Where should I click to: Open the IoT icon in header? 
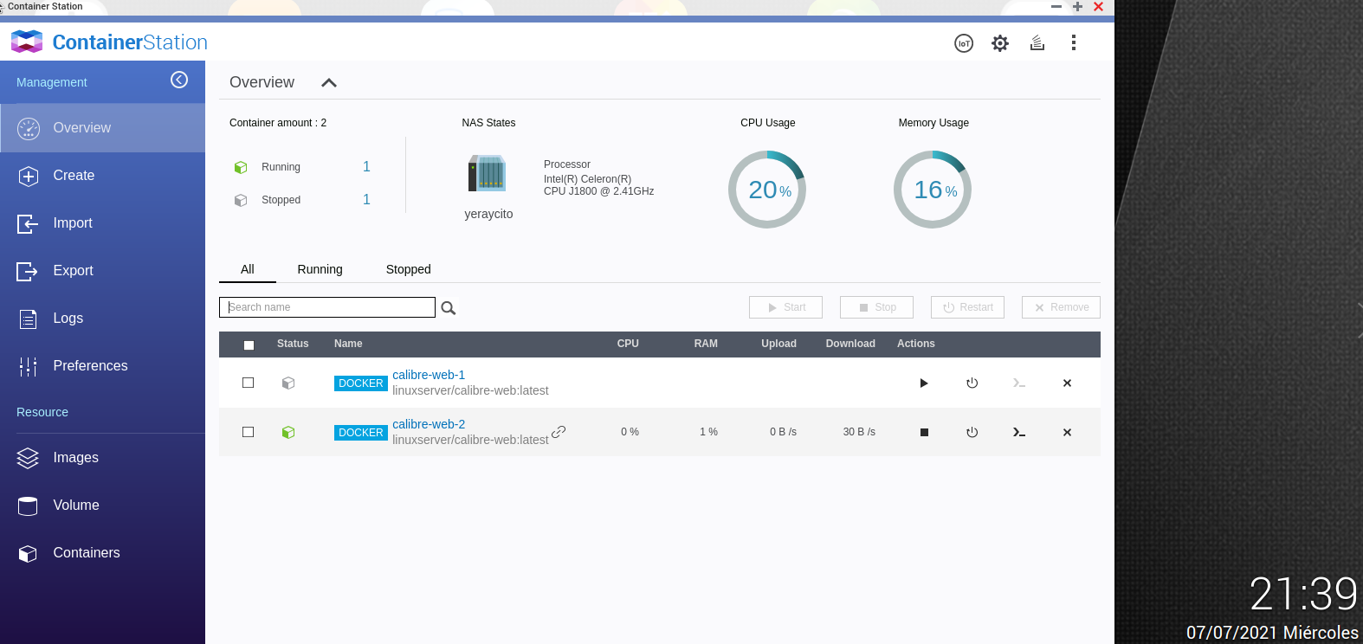click(x=963, y=43)
